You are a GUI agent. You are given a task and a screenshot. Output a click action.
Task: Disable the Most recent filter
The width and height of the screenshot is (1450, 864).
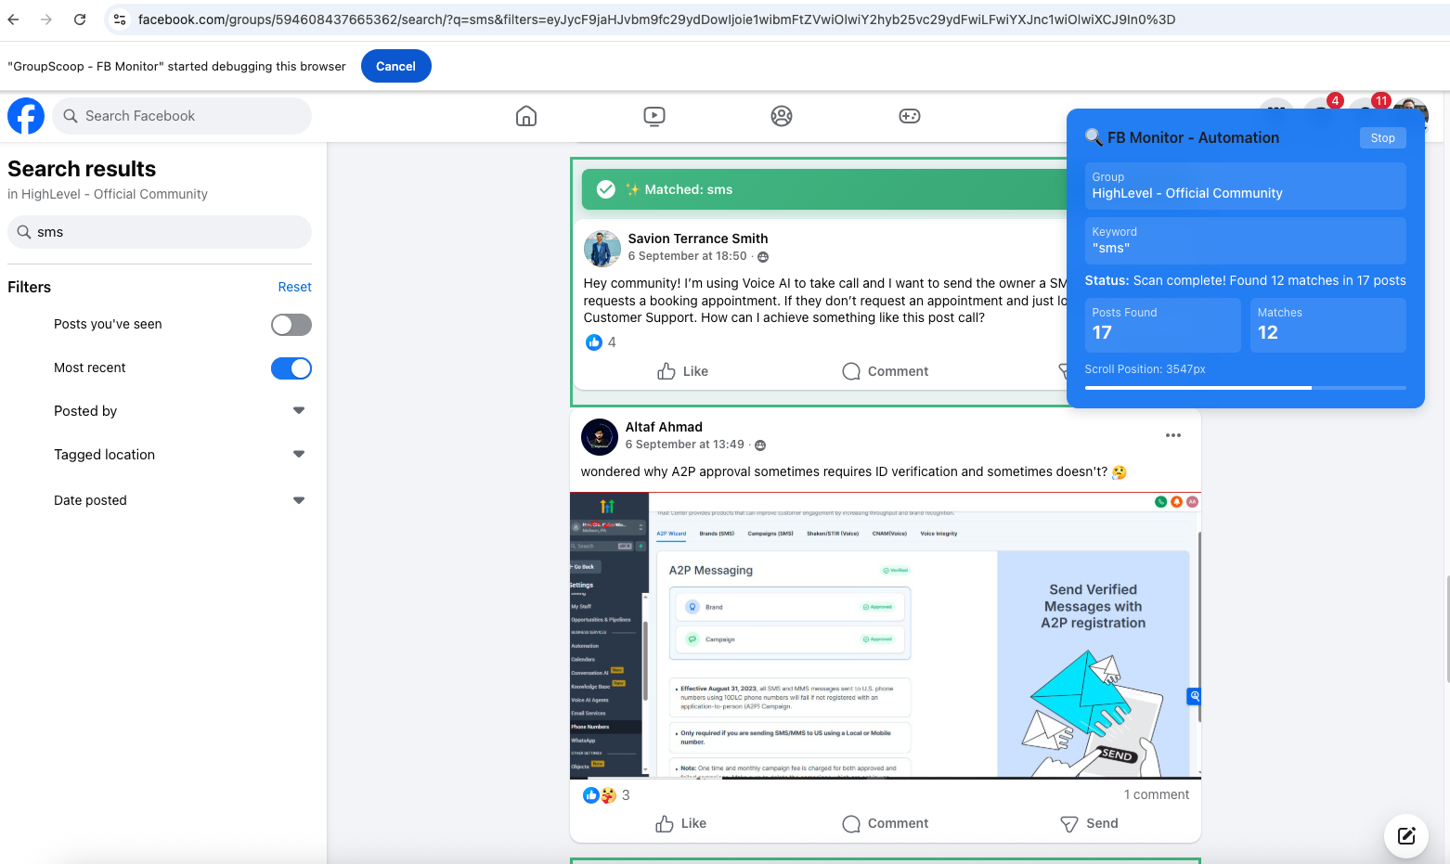click(x=291, y=368)
